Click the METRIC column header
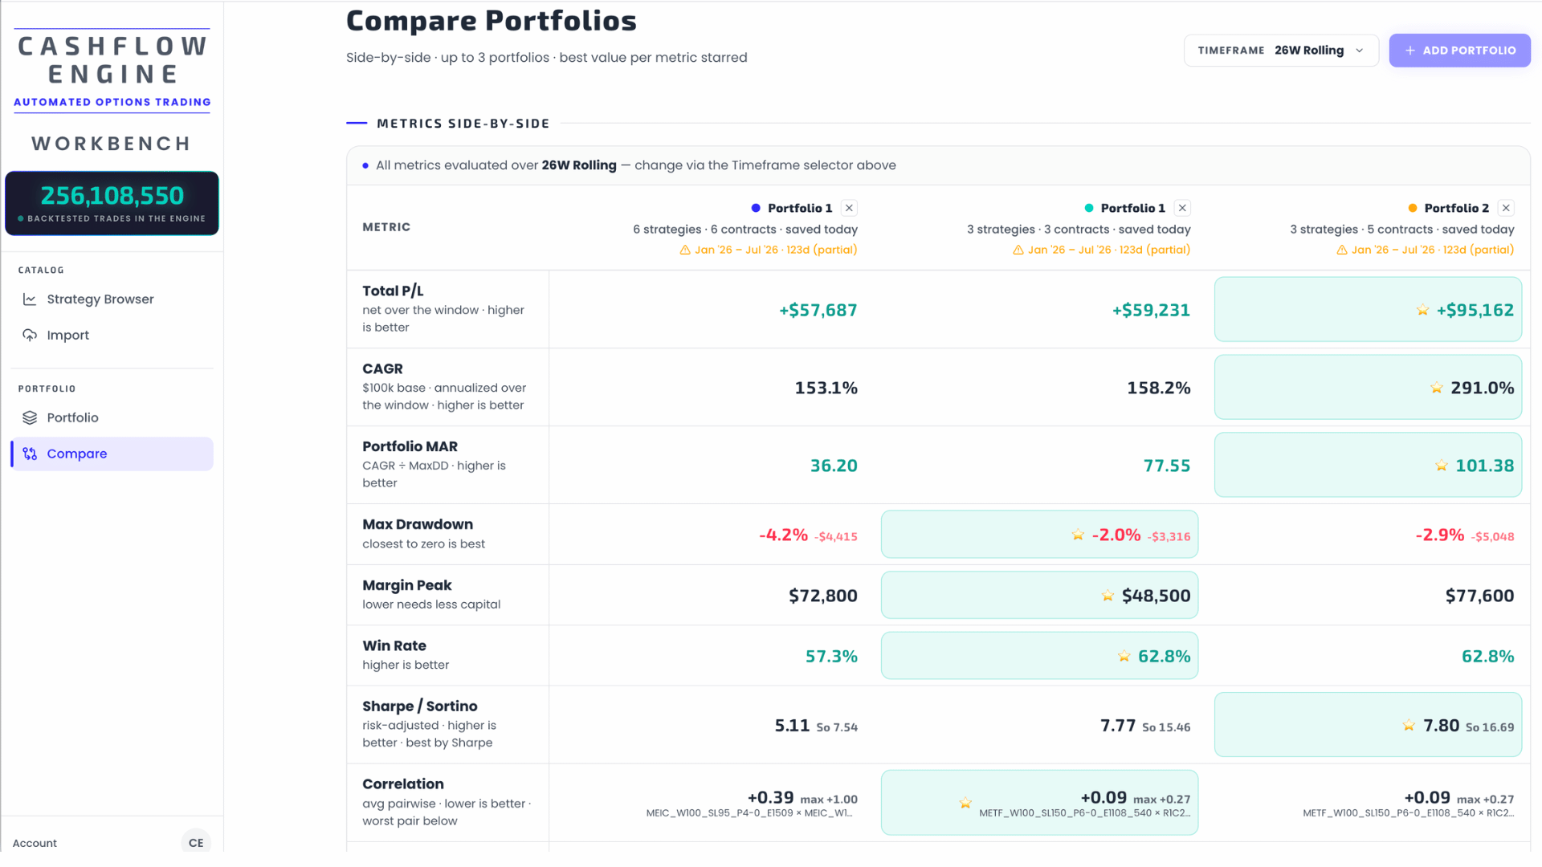Viewport: 1542px width, 867px height. pos(386,227)
